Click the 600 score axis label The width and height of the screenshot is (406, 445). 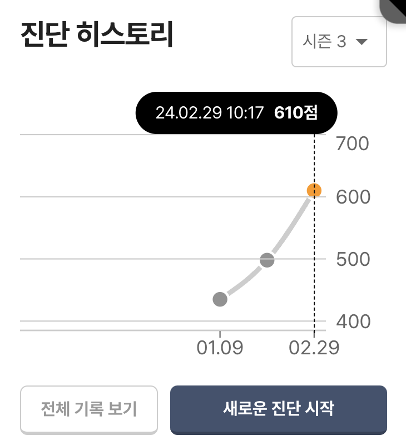tap(353, 197)
